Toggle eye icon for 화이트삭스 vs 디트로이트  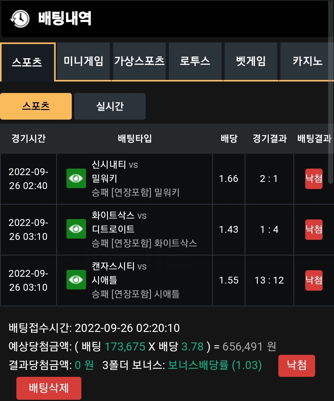(76, 229)
